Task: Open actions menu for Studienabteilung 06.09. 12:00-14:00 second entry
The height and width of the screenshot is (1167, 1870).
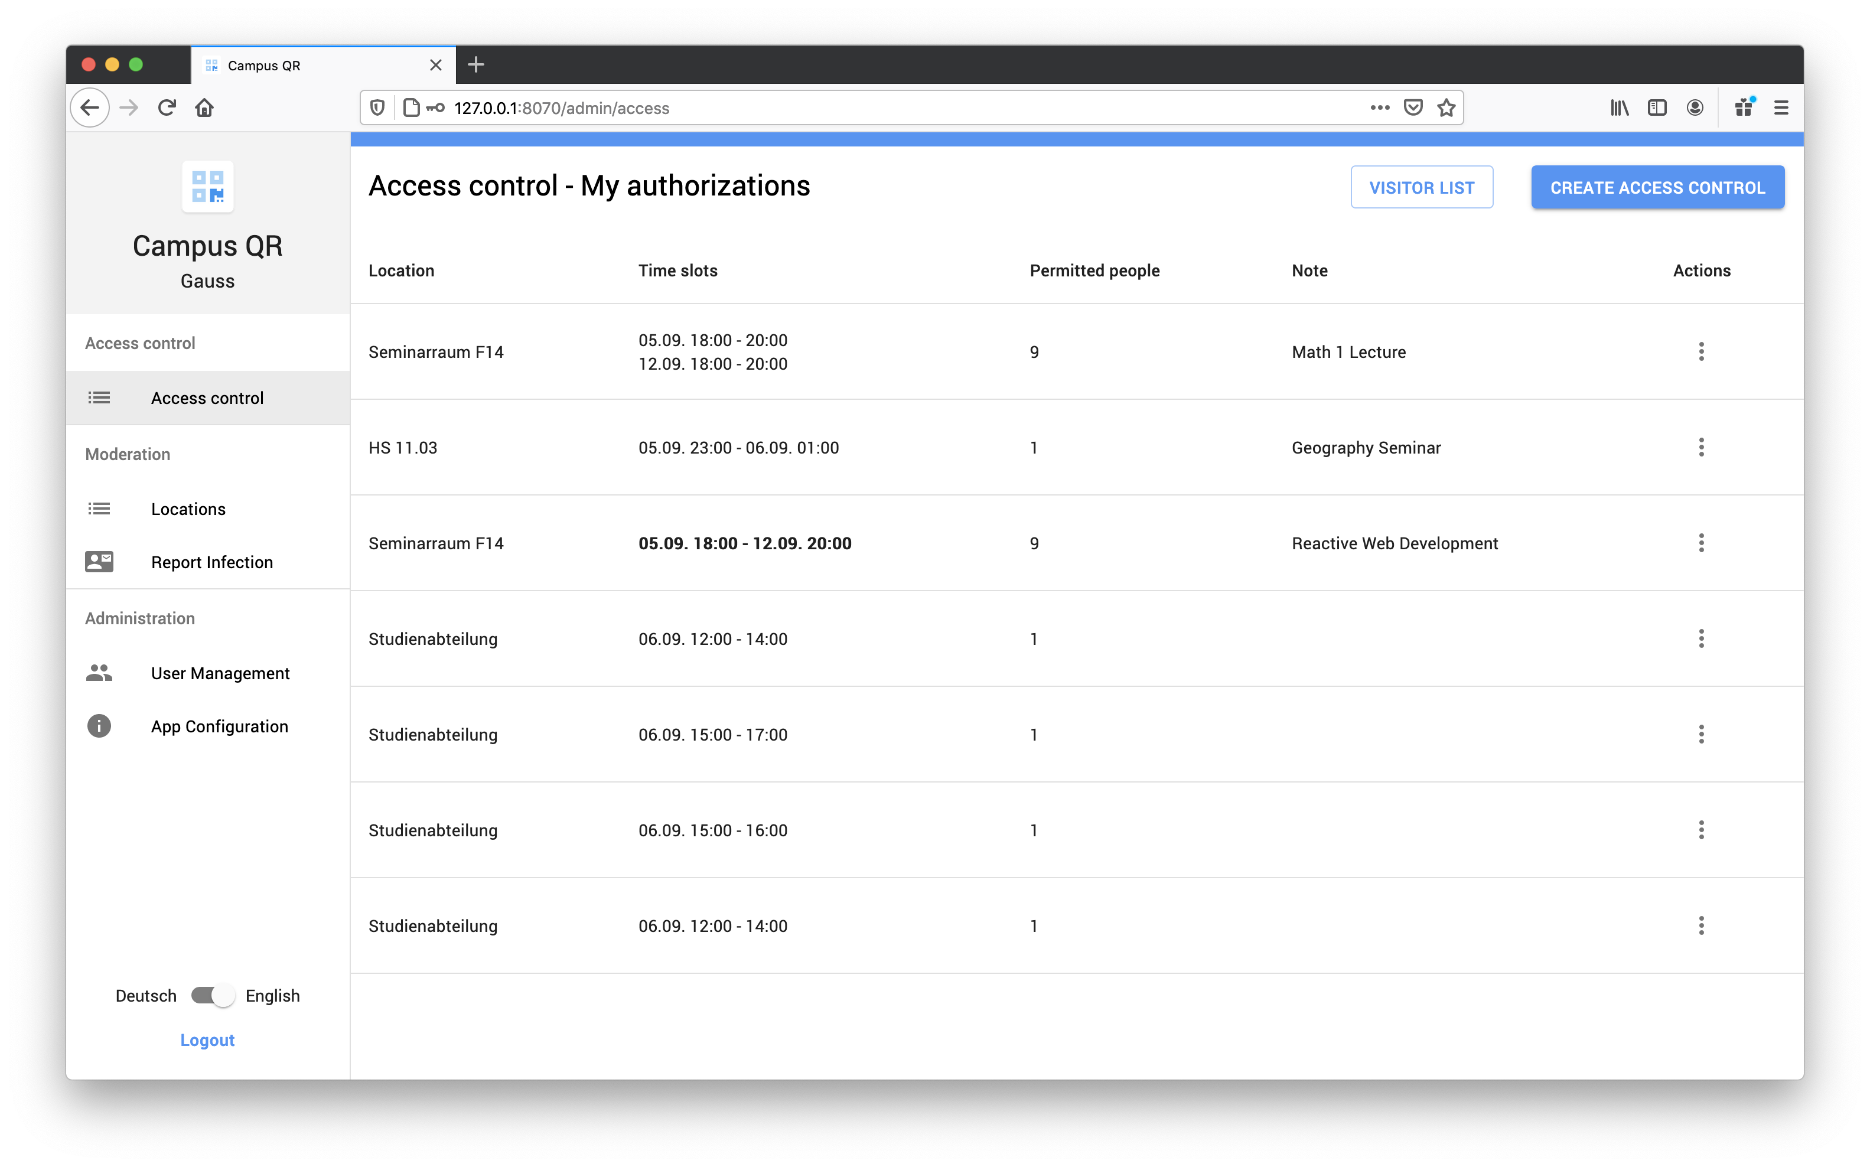Action: click(x=1700, y=925)
